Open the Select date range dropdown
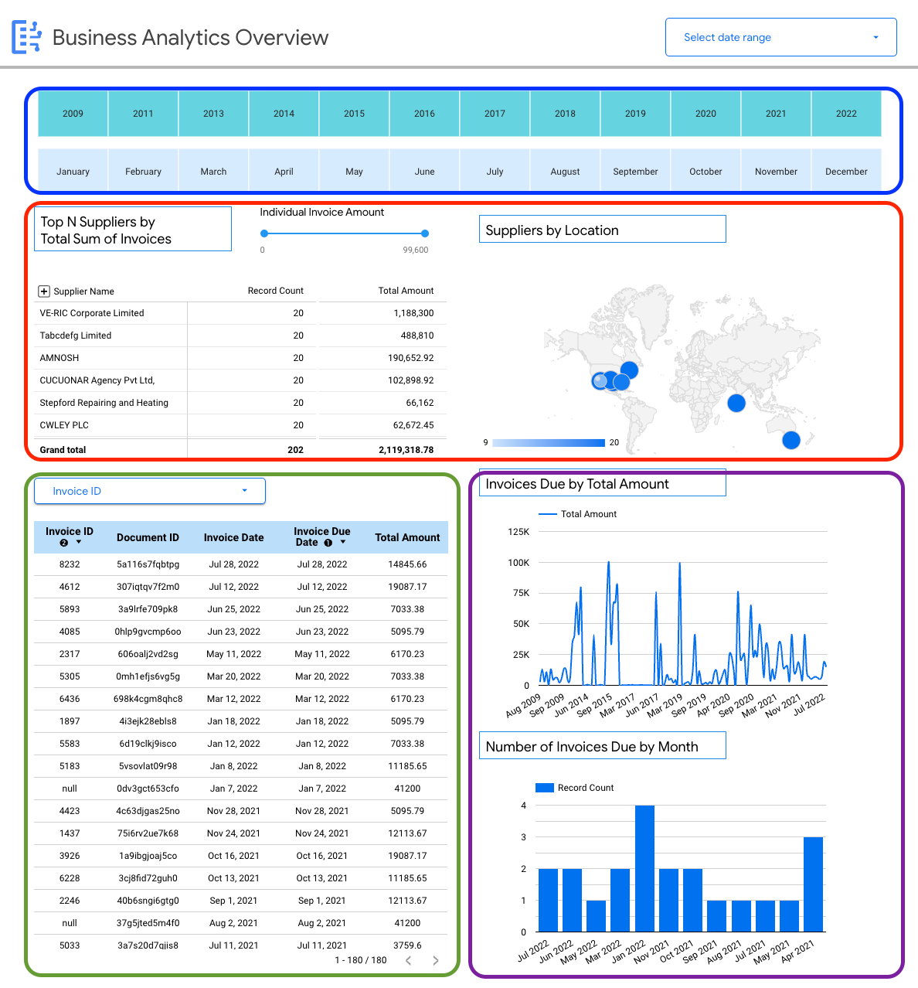The width and height of the screenshot is (918, 988). click(780, 36)
